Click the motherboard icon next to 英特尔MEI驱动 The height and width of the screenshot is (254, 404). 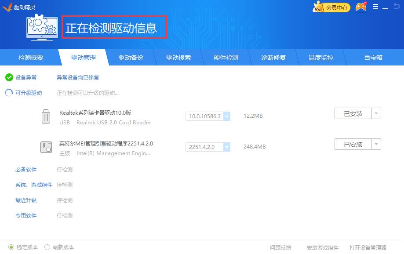pyautogui.click(x=46, y=147)
